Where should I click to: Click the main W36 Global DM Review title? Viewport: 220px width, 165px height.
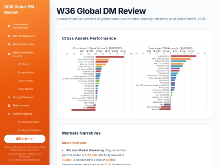[101, 11]
